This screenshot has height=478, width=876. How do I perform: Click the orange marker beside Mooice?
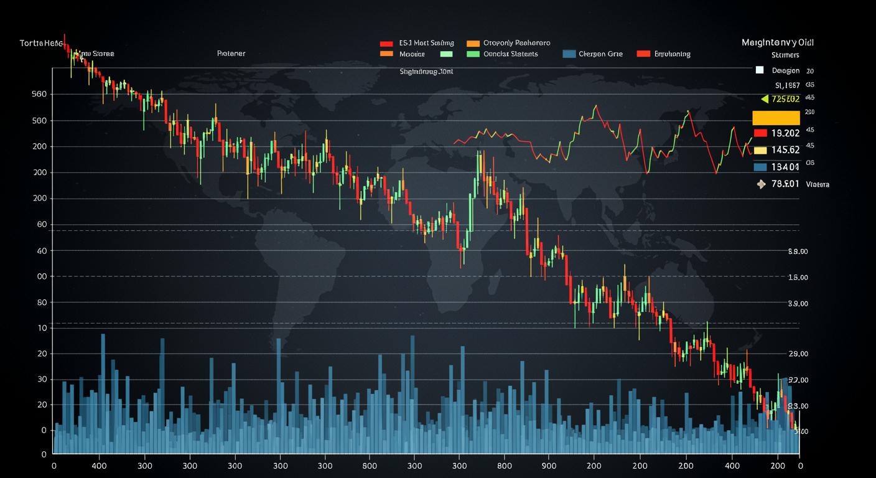(386, 54)
